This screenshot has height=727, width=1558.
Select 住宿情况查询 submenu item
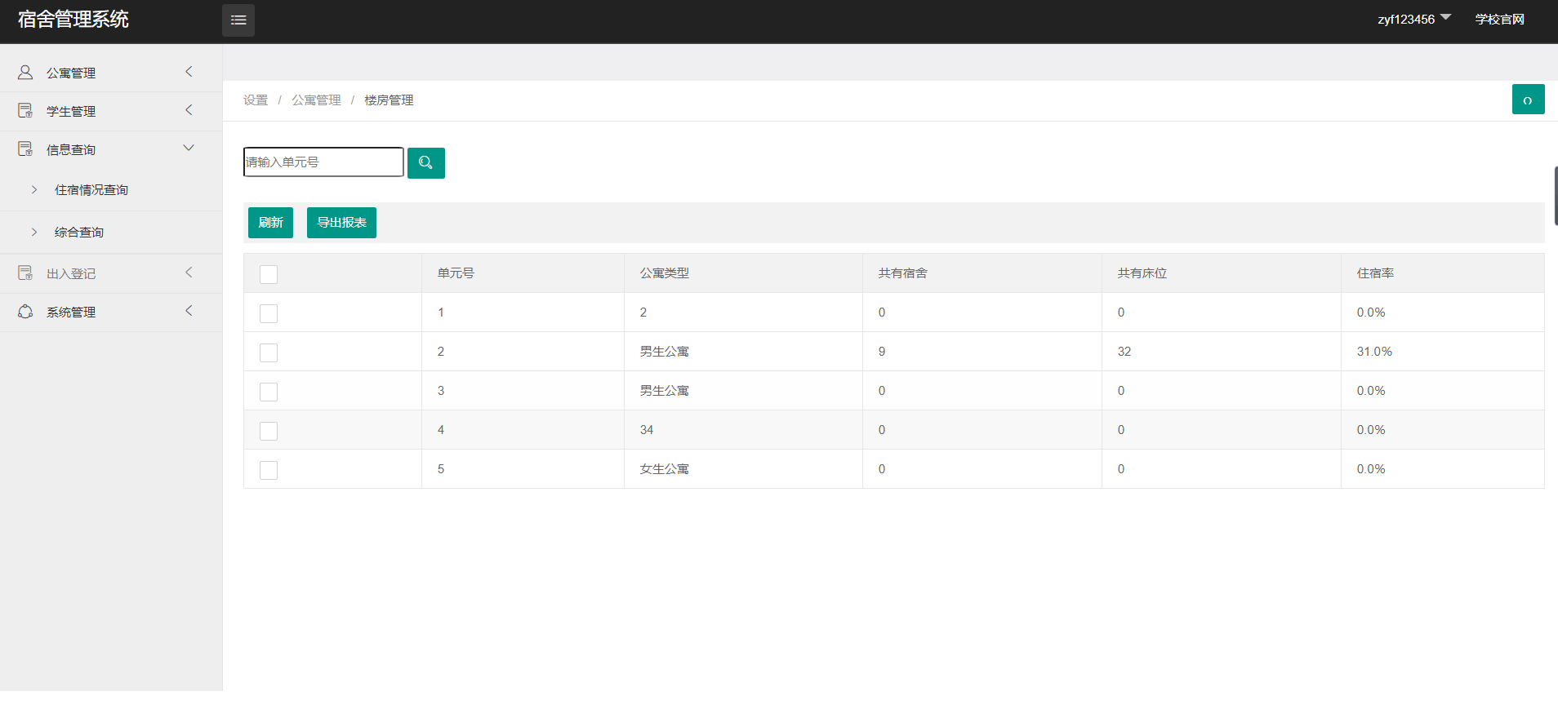111,190
